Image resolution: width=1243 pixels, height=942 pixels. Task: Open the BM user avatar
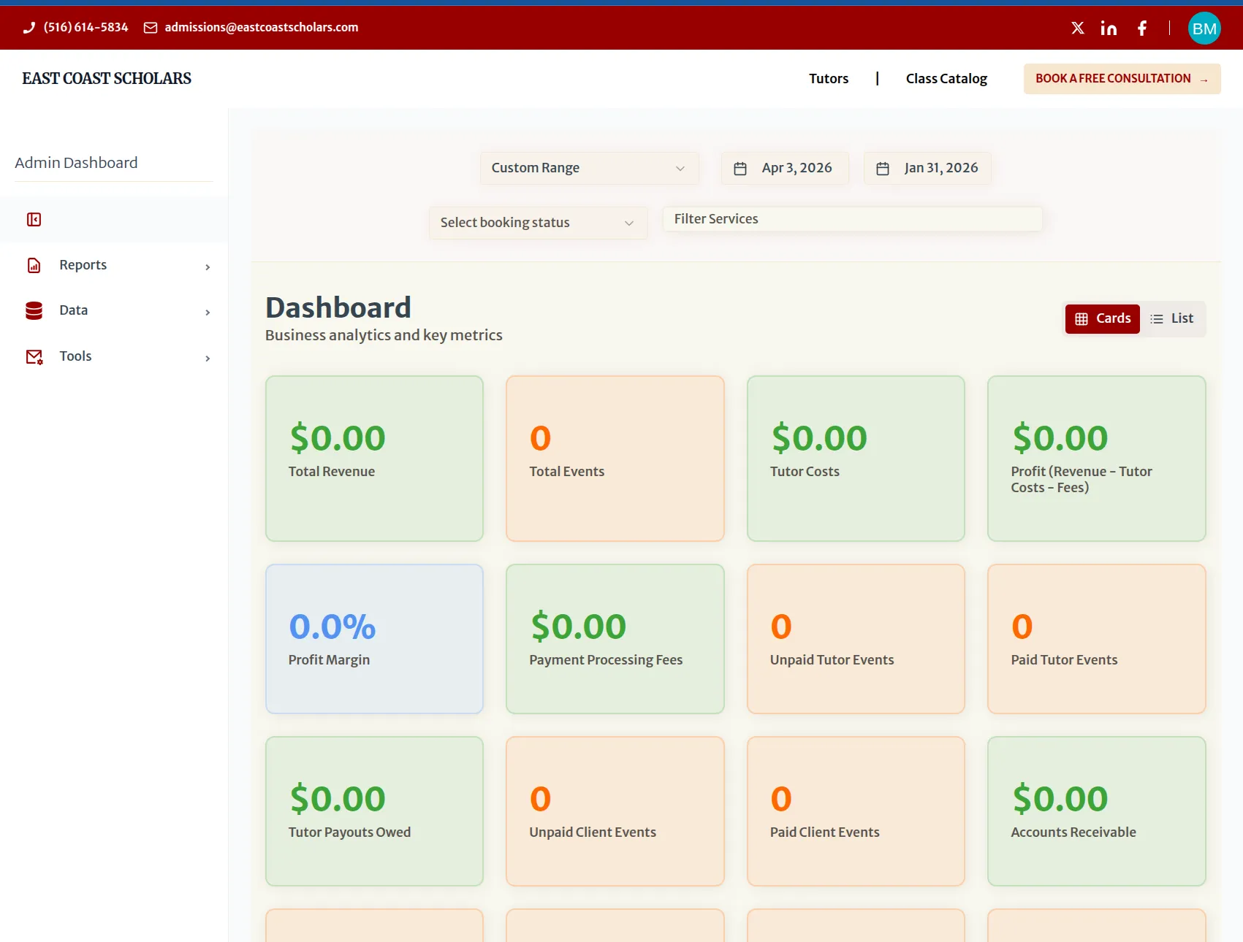pyautogui.click(x=1204, y=28)
